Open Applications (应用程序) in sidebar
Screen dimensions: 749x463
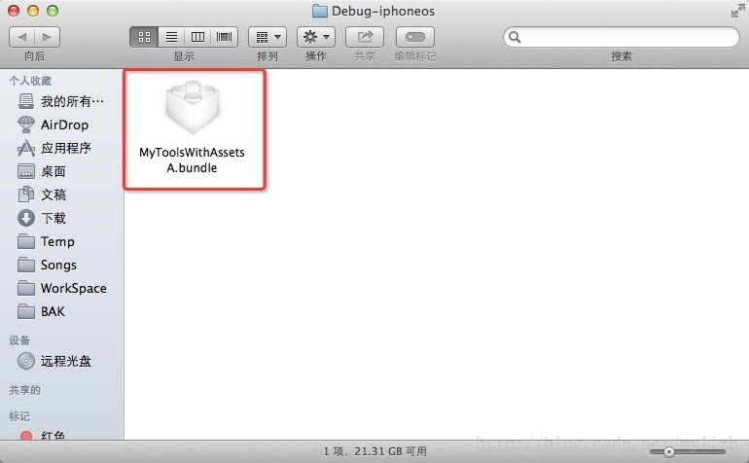point(53,148)
